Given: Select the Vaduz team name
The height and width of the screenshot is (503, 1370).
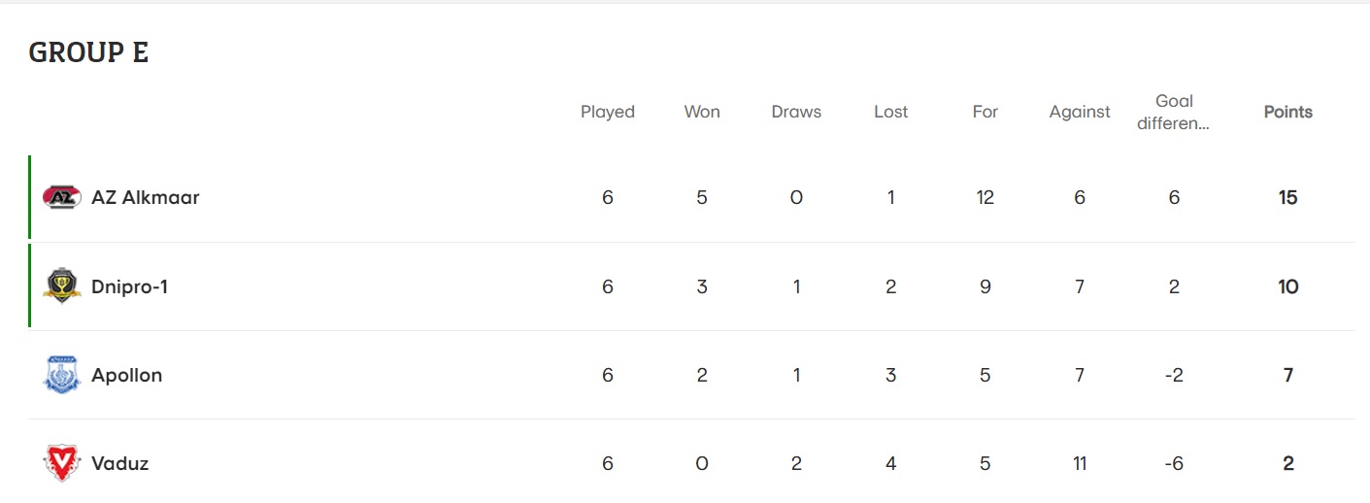Looking at the screenshot, I should [x=120, y=463].
